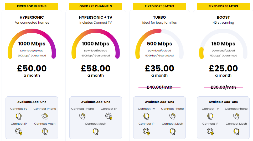This screenshot has height=141, width=253.
Task: Click Connect Phone icon under Hypersonic + TV
Action: pyautogui.click(x=82, y=116)
